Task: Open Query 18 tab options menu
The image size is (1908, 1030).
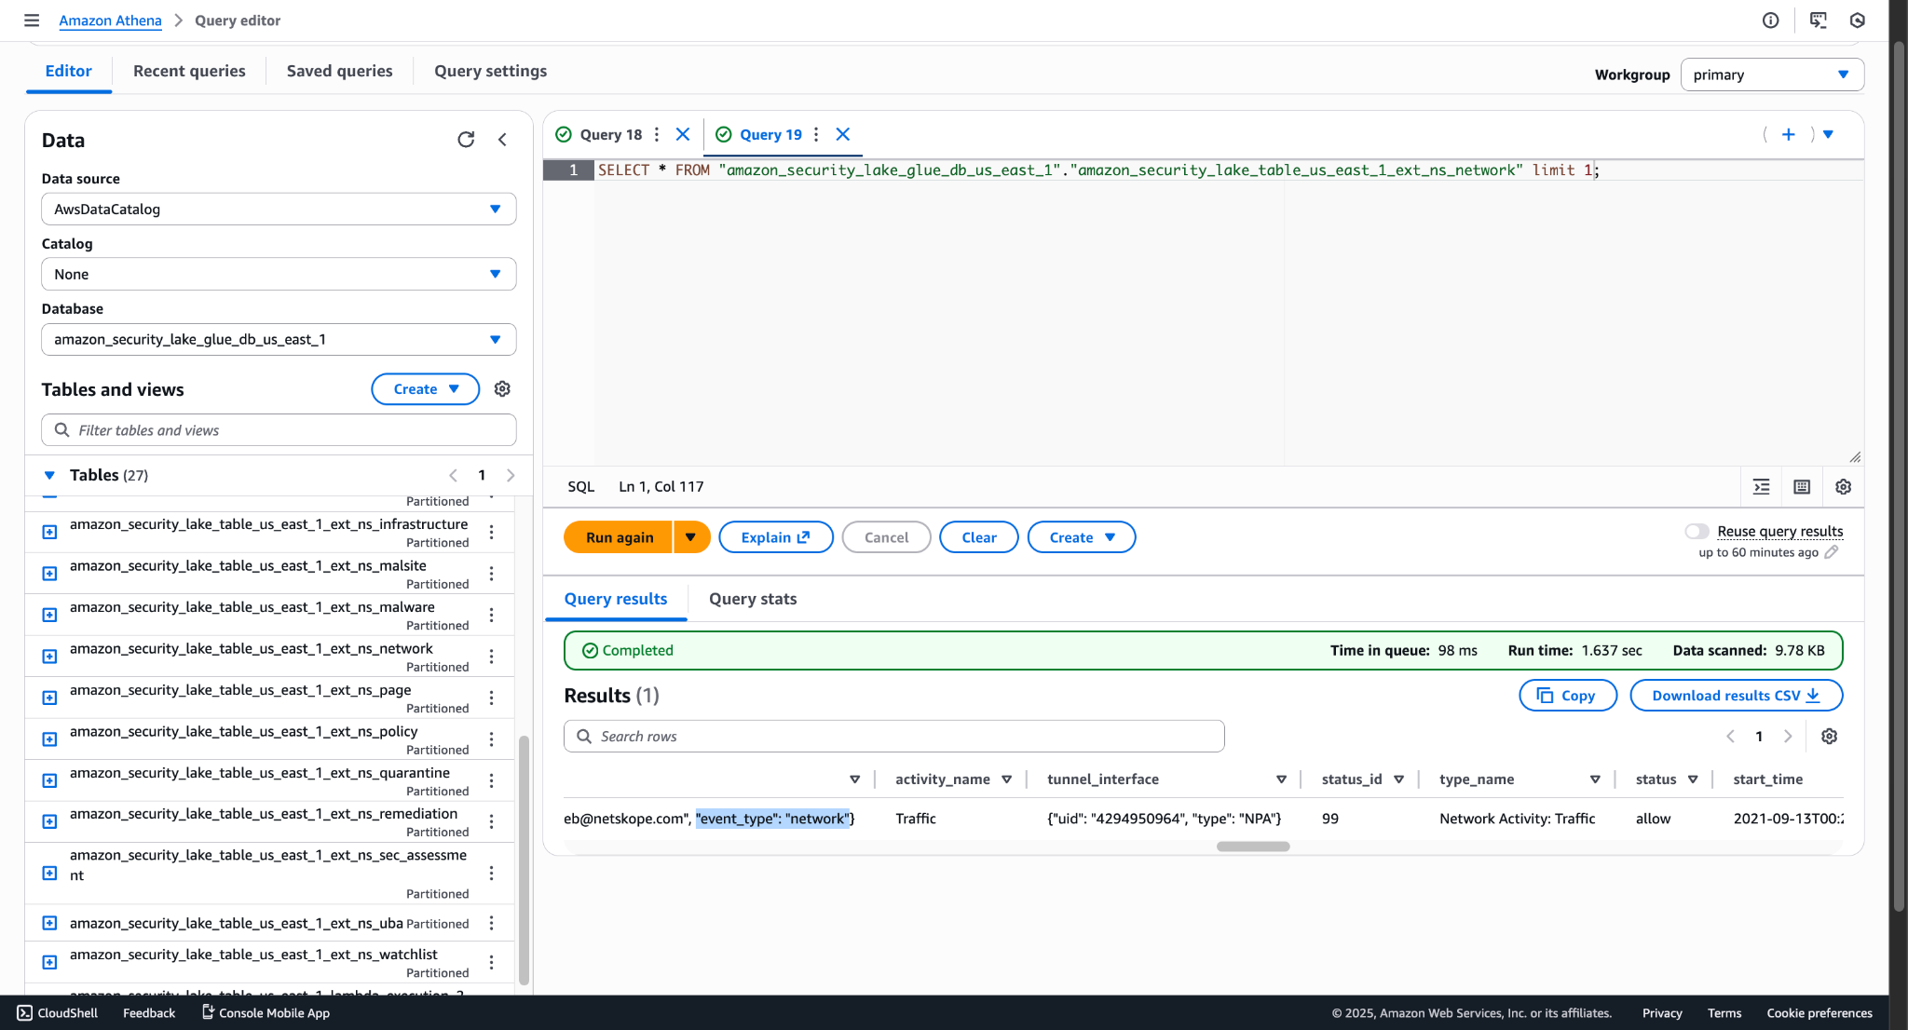Action: 657,134
